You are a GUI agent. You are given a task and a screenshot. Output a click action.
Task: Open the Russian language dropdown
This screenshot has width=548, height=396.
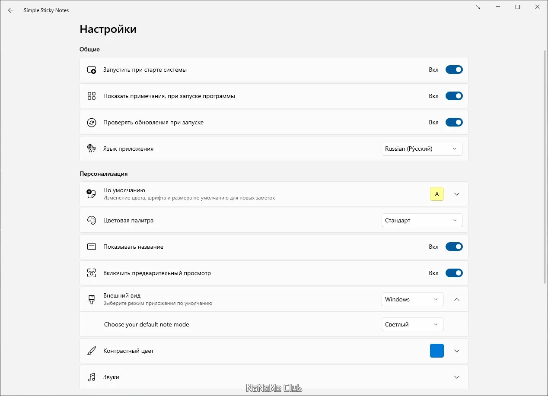click(x=422, y=149)
